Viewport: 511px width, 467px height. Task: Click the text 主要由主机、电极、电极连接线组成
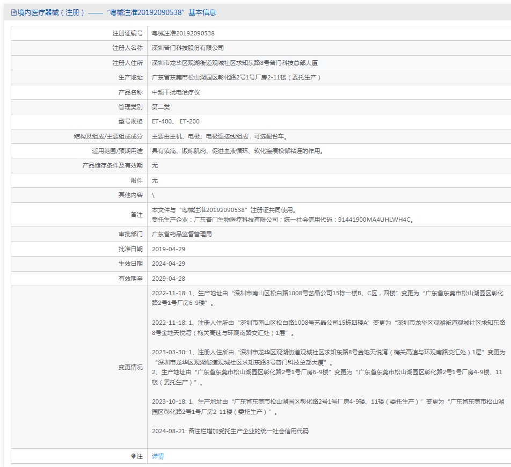pos(200,136)
